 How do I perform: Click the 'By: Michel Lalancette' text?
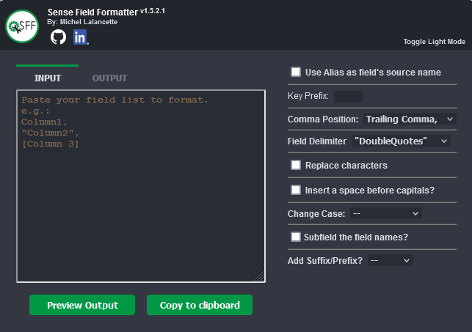point(82,22)
